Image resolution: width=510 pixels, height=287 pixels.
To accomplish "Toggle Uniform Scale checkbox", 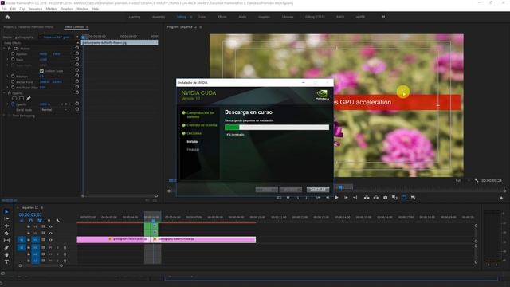I will 41,71.
